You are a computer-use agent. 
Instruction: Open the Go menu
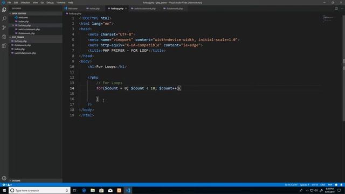click(42, 3)
